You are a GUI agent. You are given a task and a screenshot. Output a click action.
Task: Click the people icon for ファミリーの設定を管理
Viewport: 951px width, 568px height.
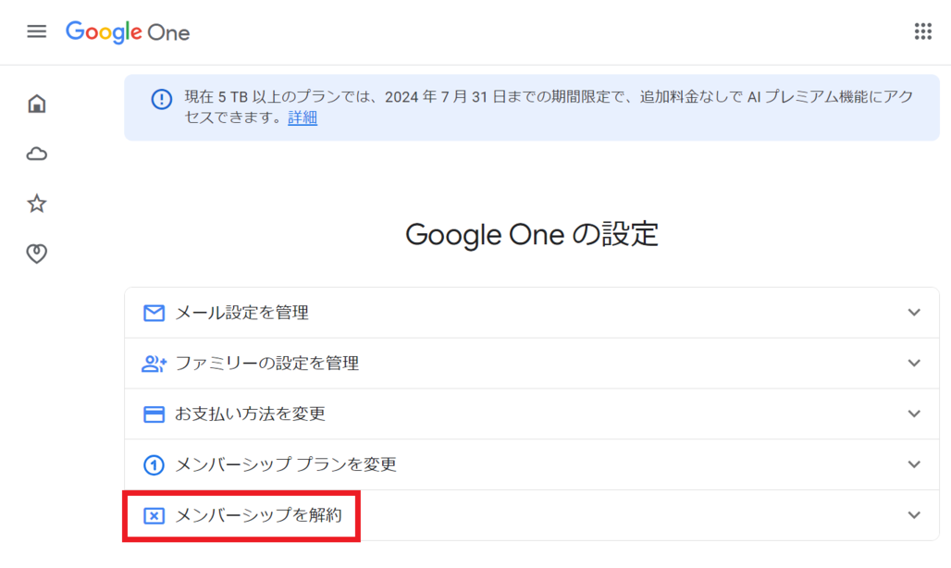[x=154, y=364]
